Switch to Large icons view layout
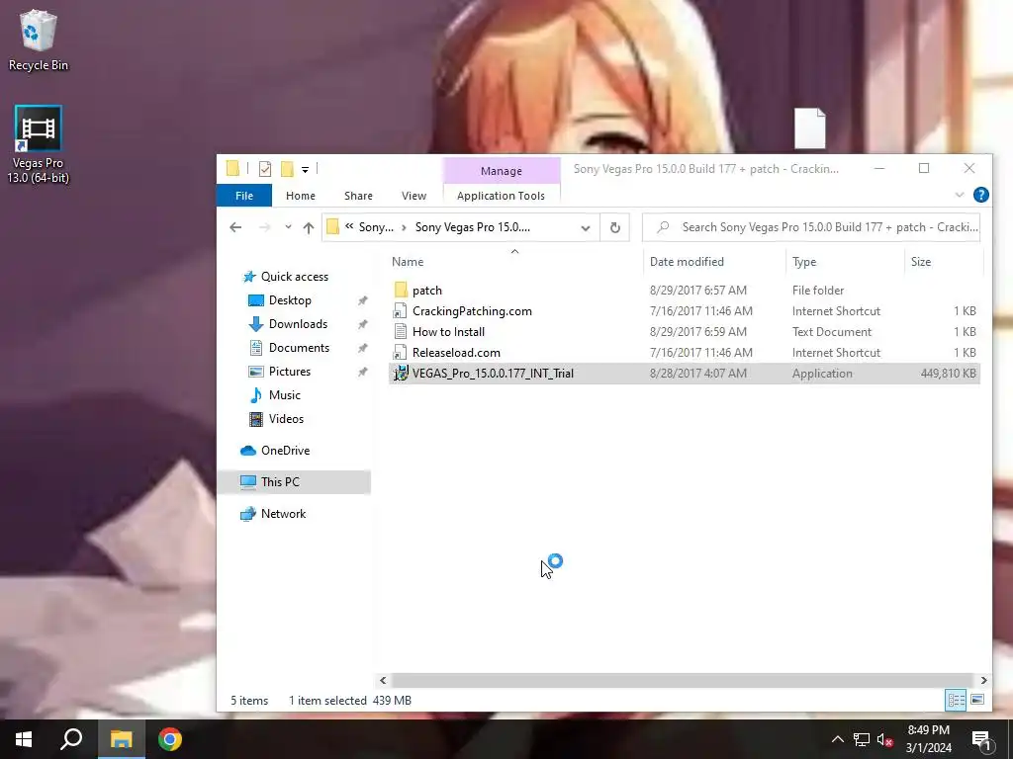Screen dimensions: 1013x759 click(x=977, y=700)
